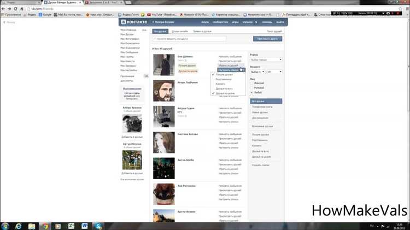The width and height of the screenshot is (410, 230).
Task: Open the YouTube bookmark in bookmarks bar
Action: pos(162,15)
